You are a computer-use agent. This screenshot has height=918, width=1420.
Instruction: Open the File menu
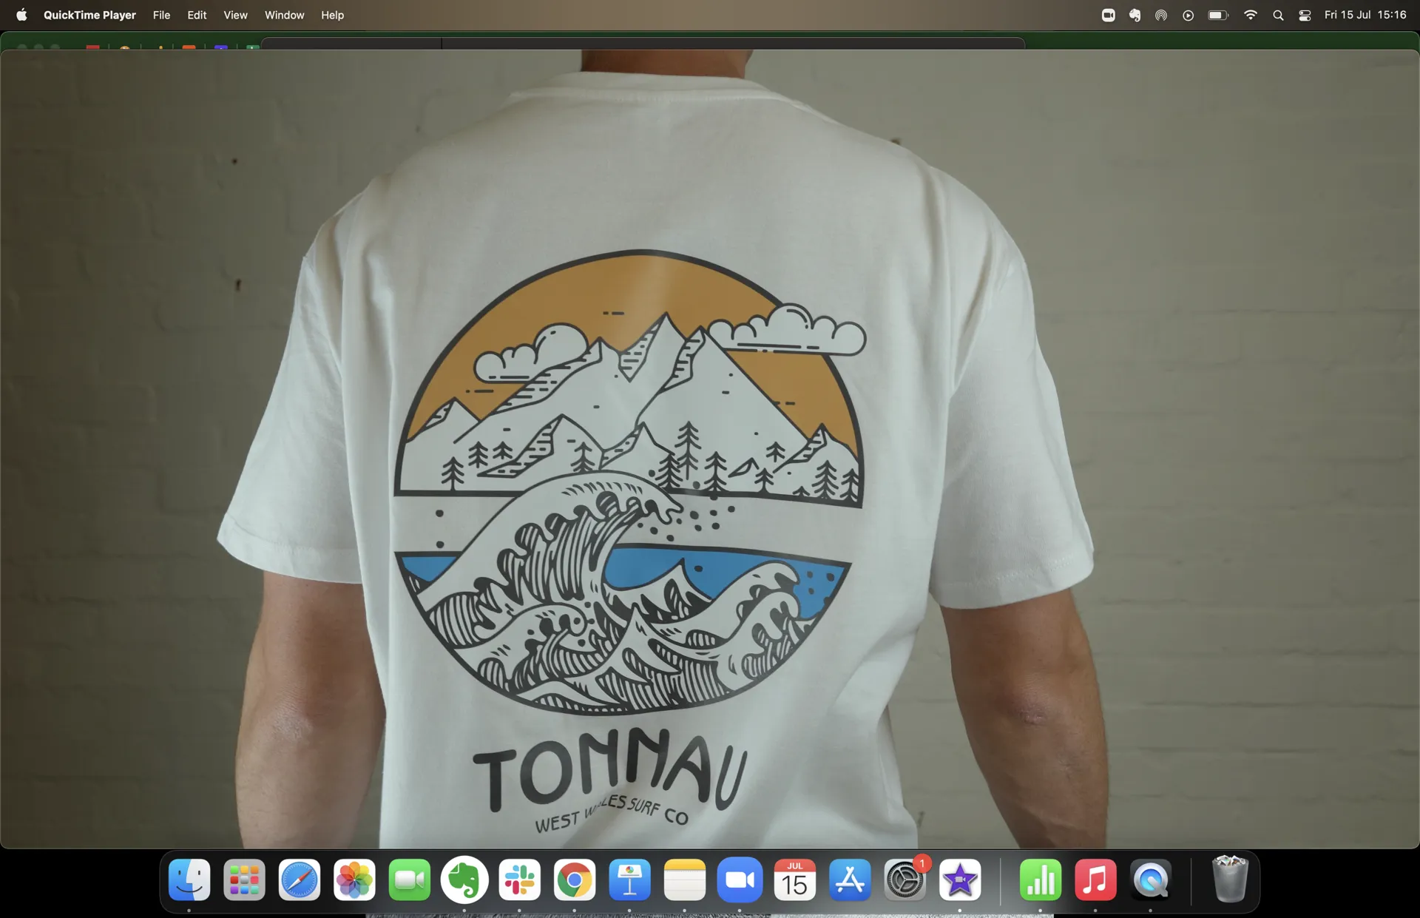click(161, 15)
